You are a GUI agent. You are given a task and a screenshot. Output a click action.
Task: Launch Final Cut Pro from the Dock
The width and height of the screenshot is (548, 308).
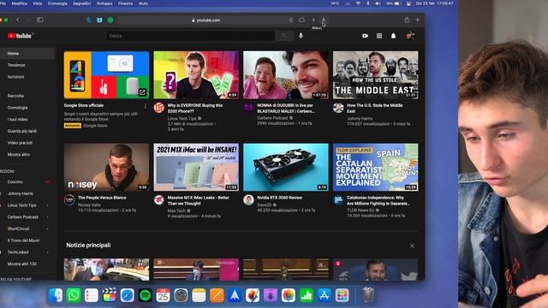[110, 295]
